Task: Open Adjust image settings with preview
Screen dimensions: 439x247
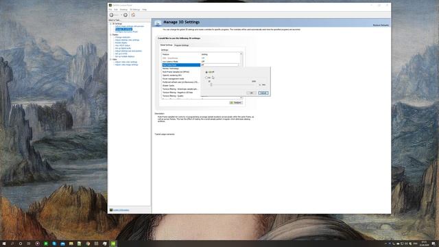Action: click(130, 26)
